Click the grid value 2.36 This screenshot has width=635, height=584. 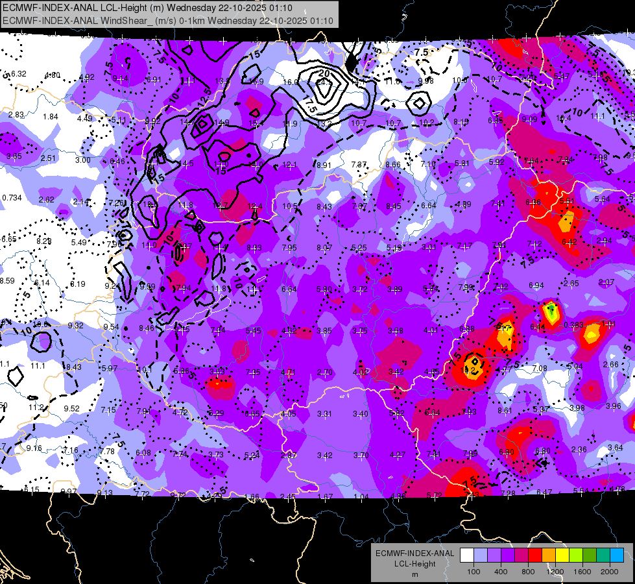(x=579, y=450)
